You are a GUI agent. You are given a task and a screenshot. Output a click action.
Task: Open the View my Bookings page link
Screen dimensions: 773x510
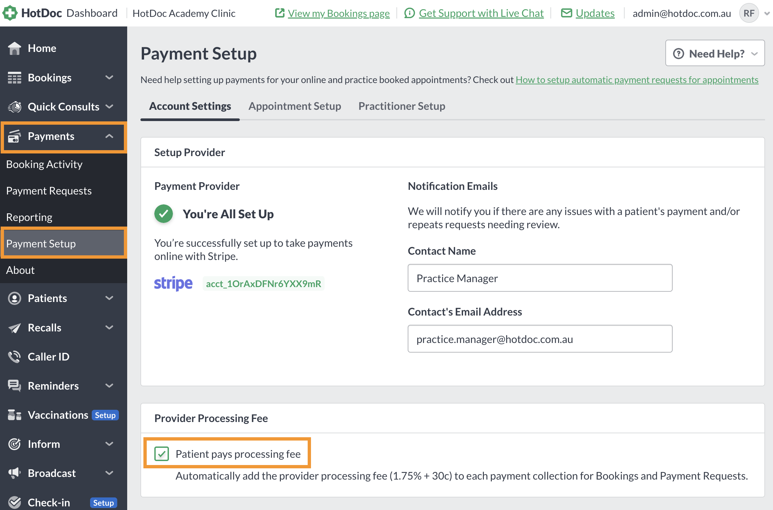click(338, 13)
